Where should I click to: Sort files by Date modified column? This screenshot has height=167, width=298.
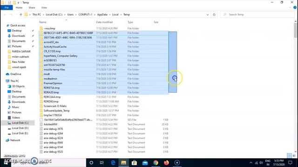tap(104, 22)
